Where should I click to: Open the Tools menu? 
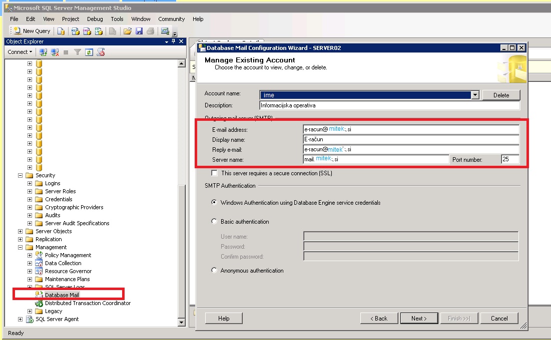tap(117, 19)
